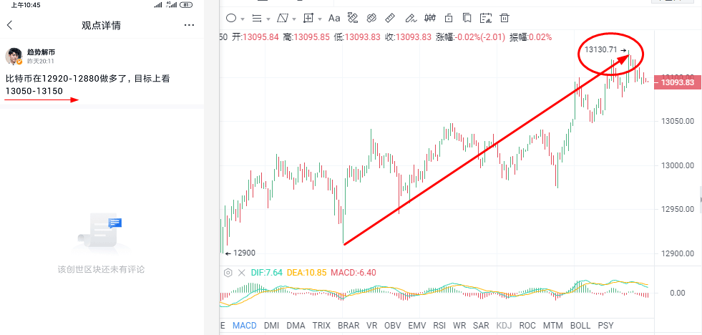This screenshot has height=335, width=702.
Task: Click the 开:13095.84 open value
Action: [x=256, y=38]
